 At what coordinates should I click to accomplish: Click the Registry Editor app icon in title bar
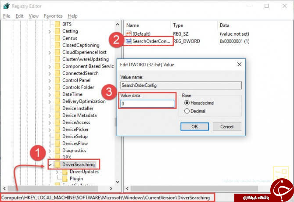(x=7, y=6)
